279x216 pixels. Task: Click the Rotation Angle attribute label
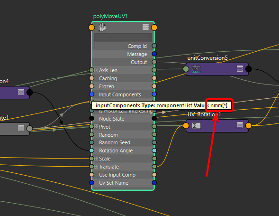[116, 150]
